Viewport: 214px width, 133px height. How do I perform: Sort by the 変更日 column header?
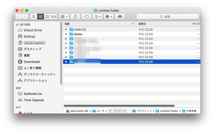tap(157, 24)
